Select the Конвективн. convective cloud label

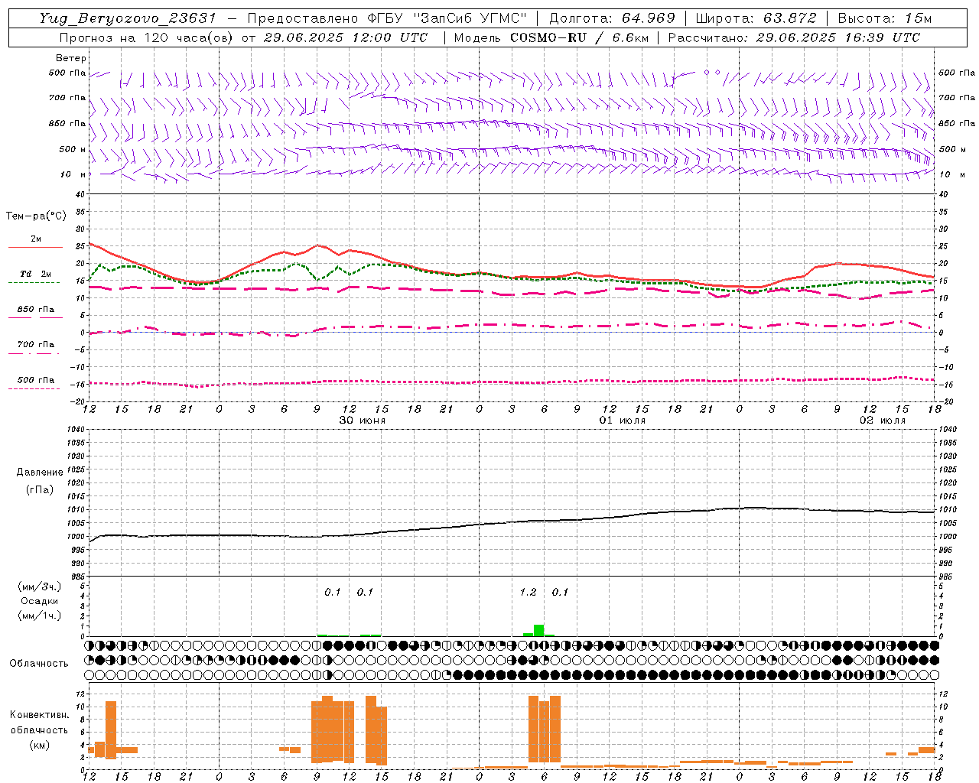coord(39,715)
